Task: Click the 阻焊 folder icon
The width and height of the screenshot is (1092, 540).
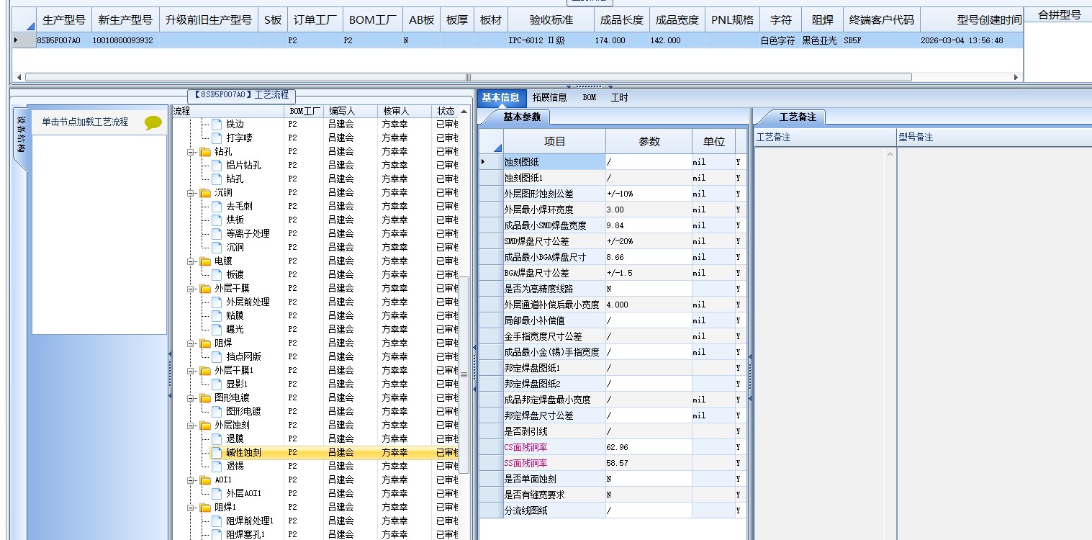Action: click(205, 343)
